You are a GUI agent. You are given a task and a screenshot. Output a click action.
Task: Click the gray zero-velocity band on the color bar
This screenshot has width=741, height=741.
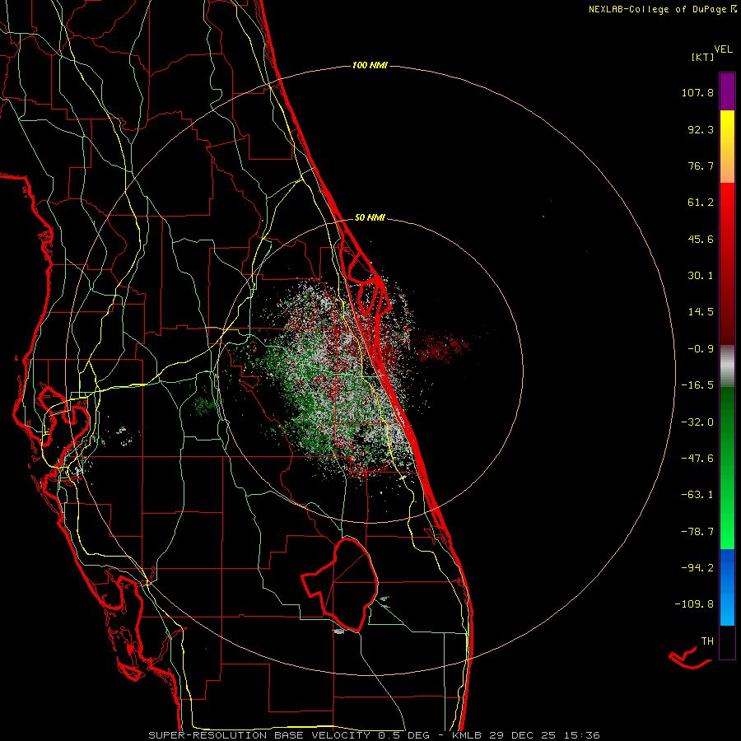pyautogui.click(x=727, y=366)
